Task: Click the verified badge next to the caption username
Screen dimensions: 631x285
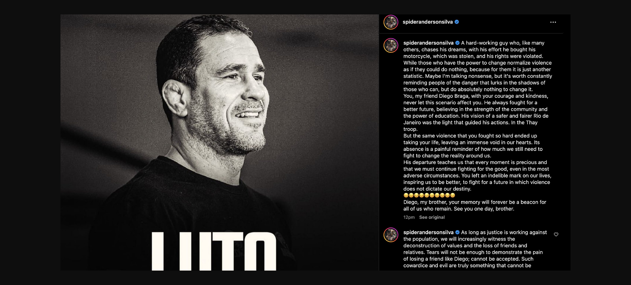Action: [x=457, y=43]
